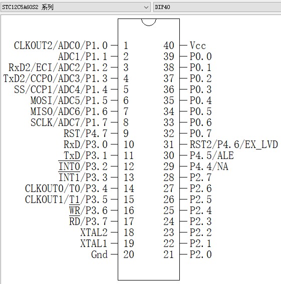Screen dimensions: 281x284
Task: Click pin label CLKOUT2/ADC0/P1.0
Action: coord(61,45)
